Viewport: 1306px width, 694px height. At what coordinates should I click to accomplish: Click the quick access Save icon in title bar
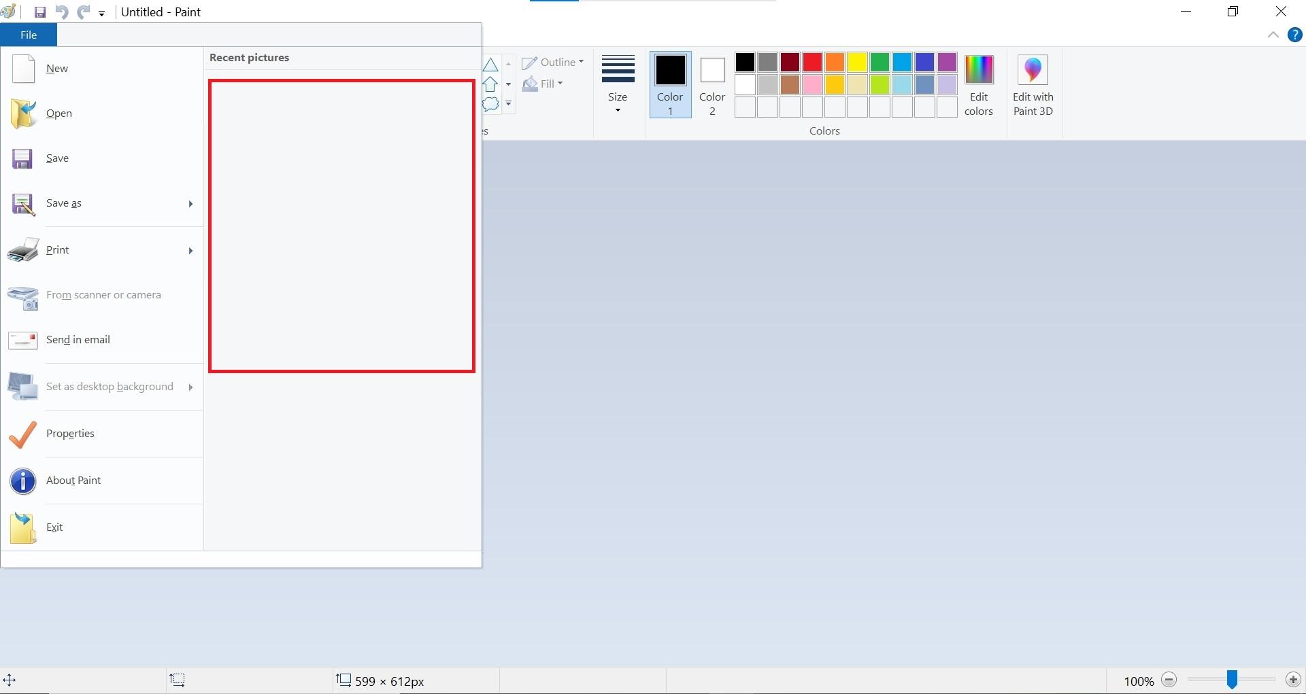(40, 12)
